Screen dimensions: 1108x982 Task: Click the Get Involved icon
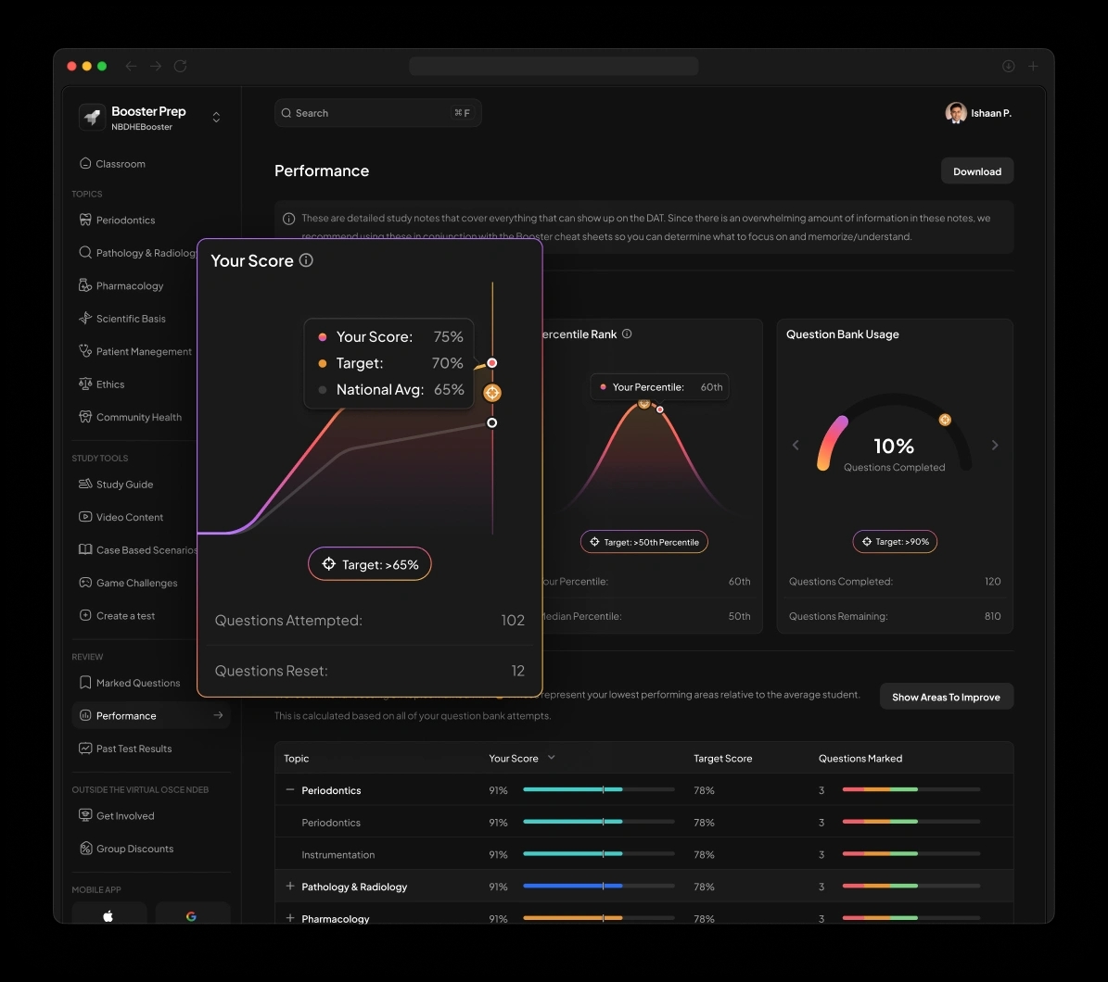click(x=85, y=815)
